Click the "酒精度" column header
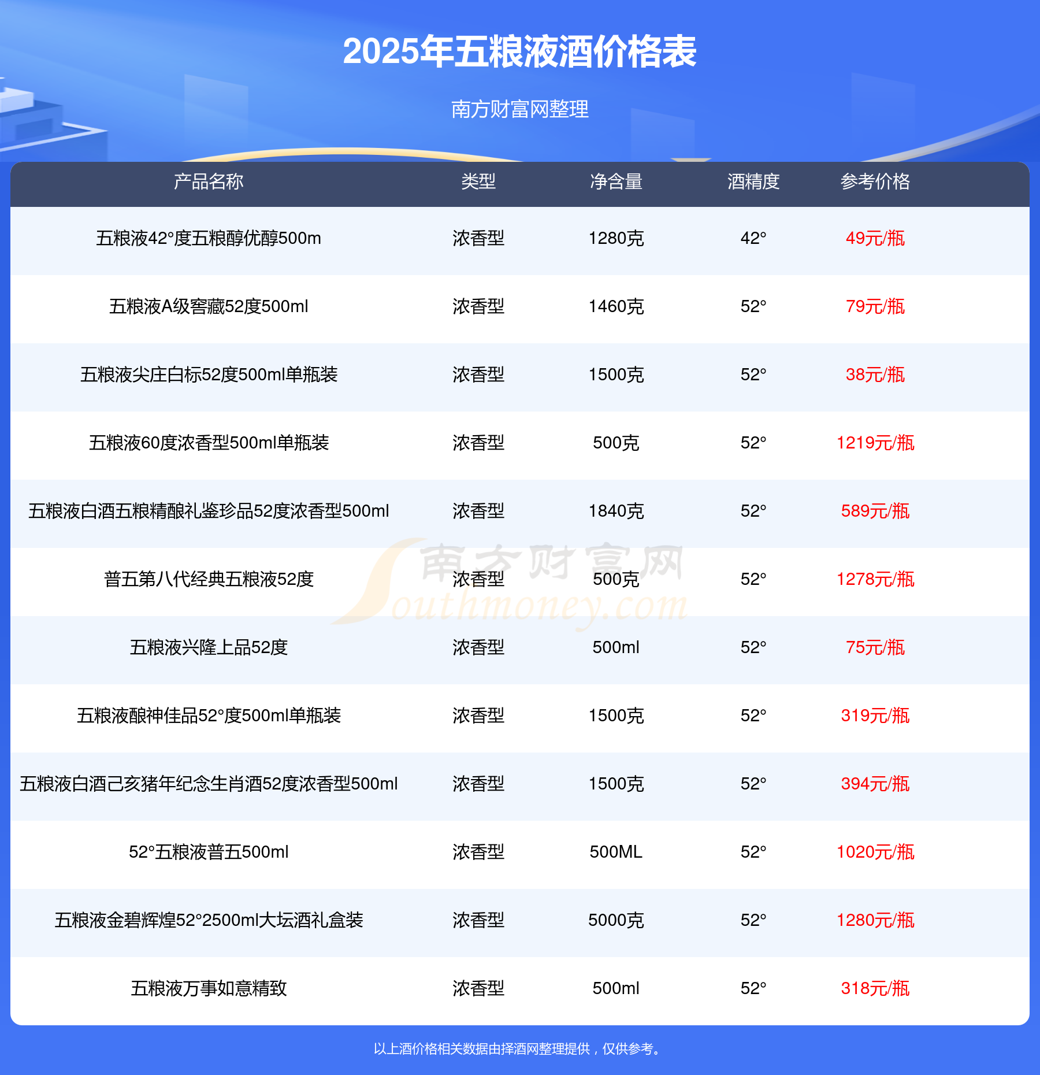 [x=753, y=181]
